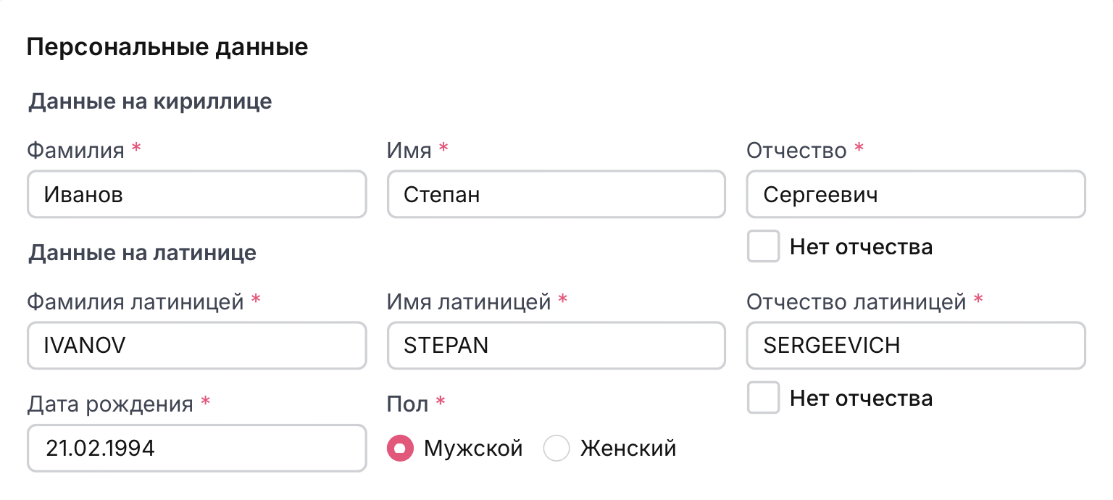Image resolution: width=1113 pixels, height=500 pixels.
Task: Click the Отчество латиницей label
Action: coord(856,301)
